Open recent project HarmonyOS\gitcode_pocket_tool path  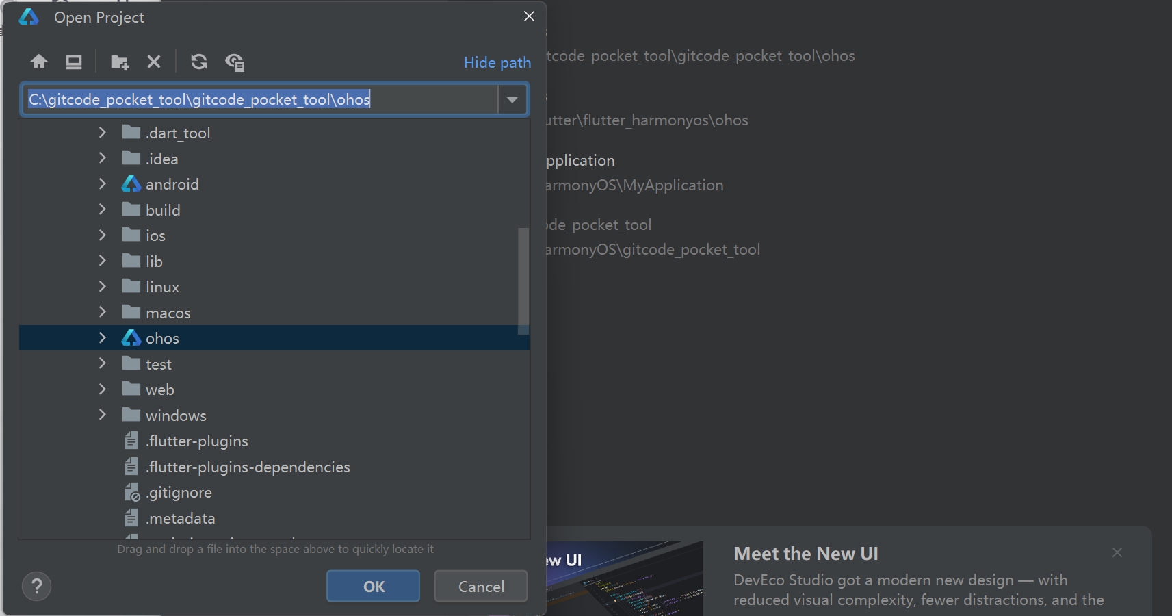pyautogui.click(x=653, y=249)
